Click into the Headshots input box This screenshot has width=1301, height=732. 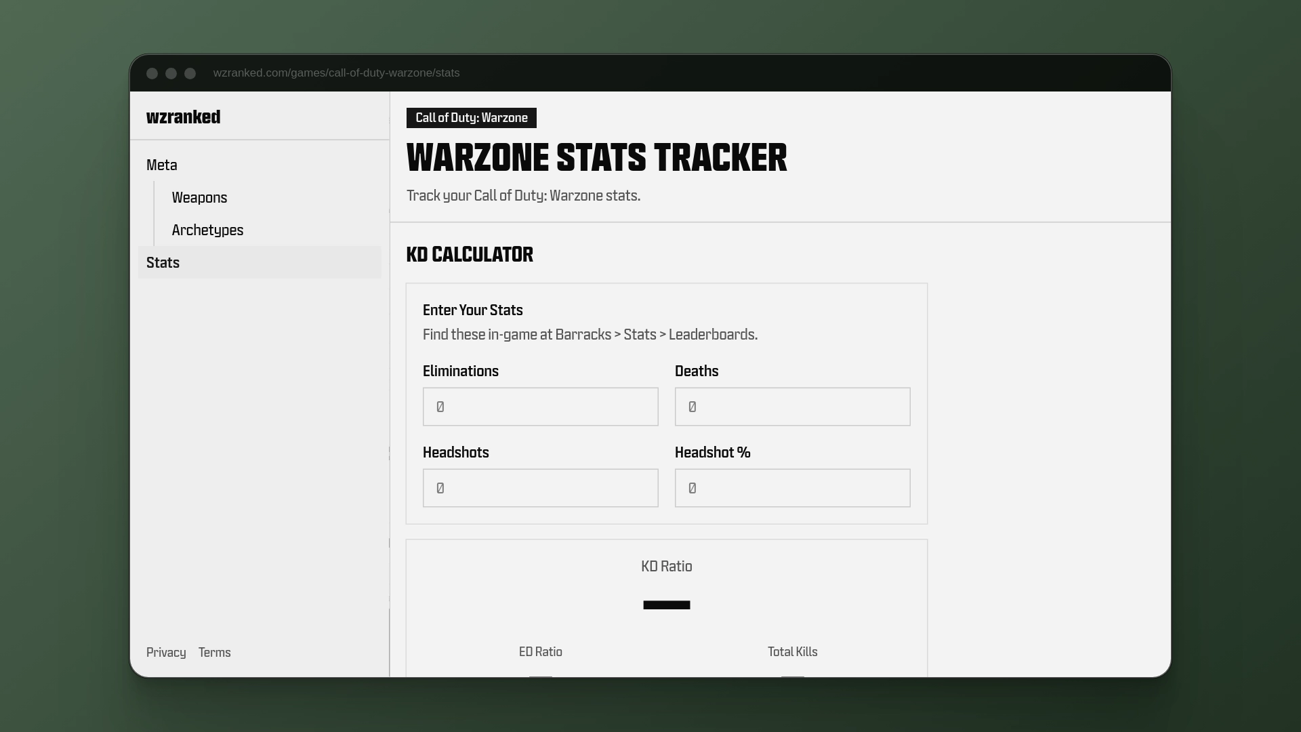tap(540, 488)
